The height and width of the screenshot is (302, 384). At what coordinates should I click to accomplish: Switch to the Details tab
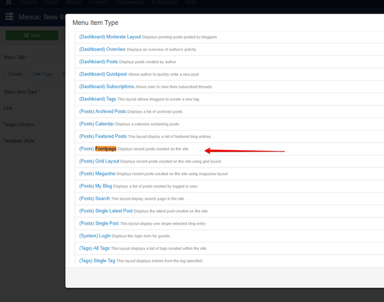[x=15, y=74]
